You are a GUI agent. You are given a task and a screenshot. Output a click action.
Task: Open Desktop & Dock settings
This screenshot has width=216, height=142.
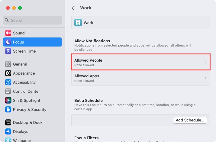(x=33, y=122)
